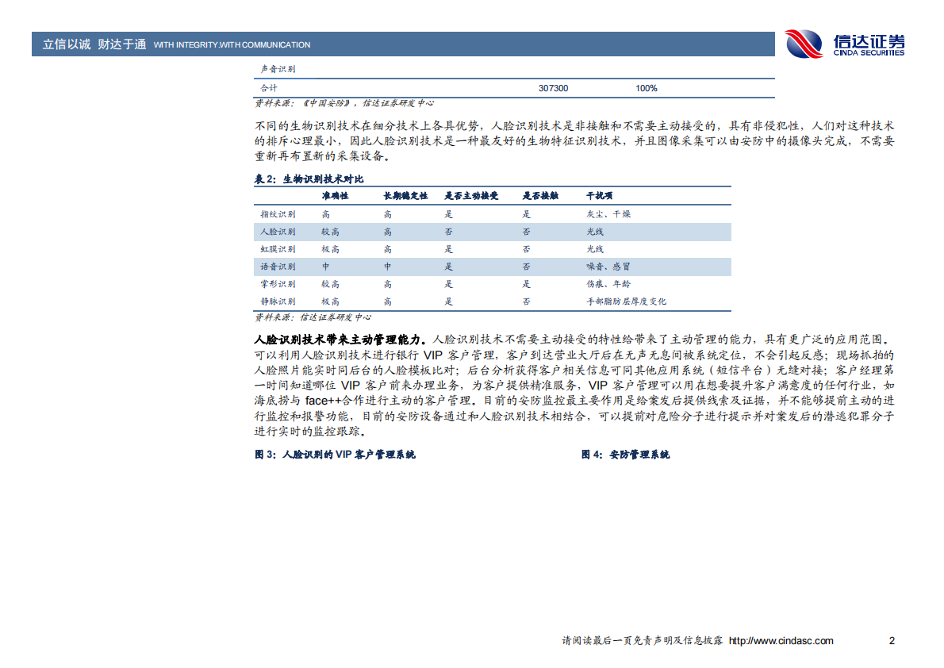Select the page number 2 in footer

click(892, 641)
